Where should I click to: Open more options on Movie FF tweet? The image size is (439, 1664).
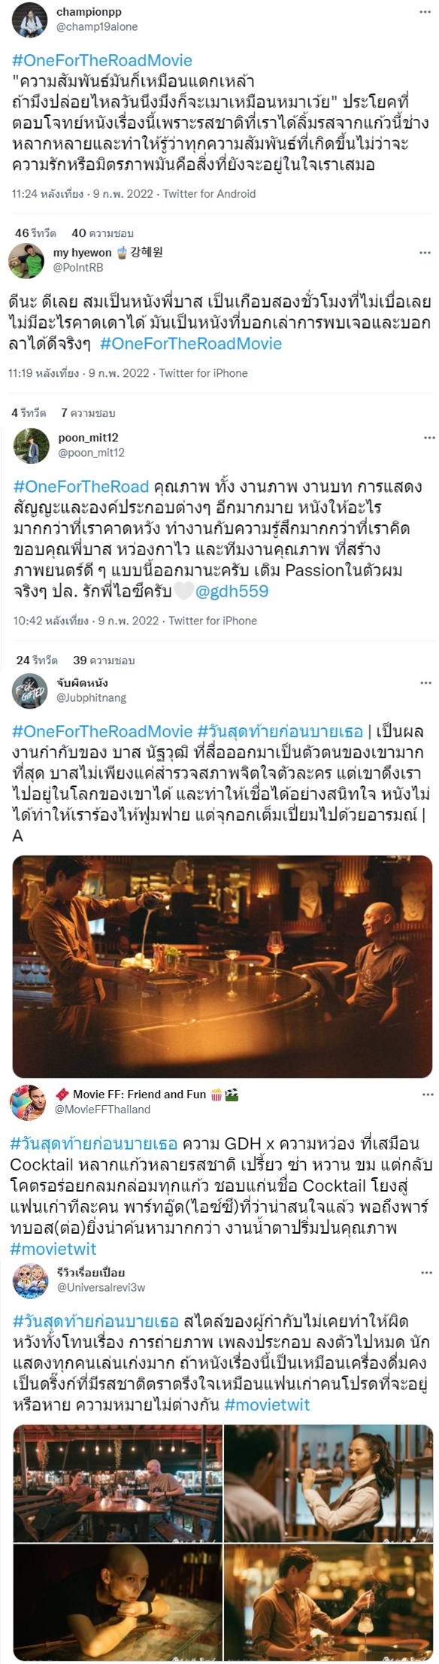(x=427, y=1095)
